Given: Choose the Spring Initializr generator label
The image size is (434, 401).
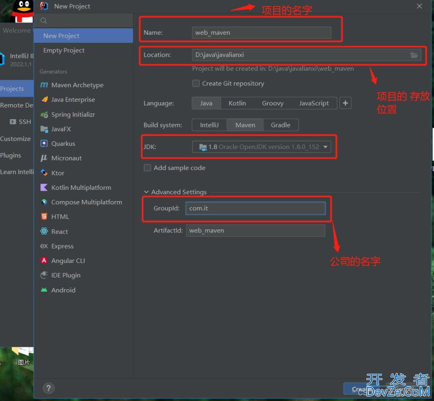Looking at the screenshot, I should (x=73, y=114).
